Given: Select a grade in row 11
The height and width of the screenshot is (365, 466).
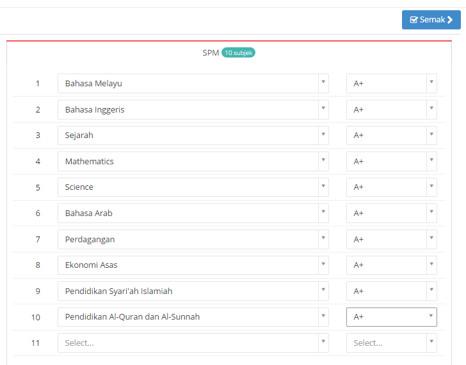Looking at the screenshot, I should tap(391, 343).
